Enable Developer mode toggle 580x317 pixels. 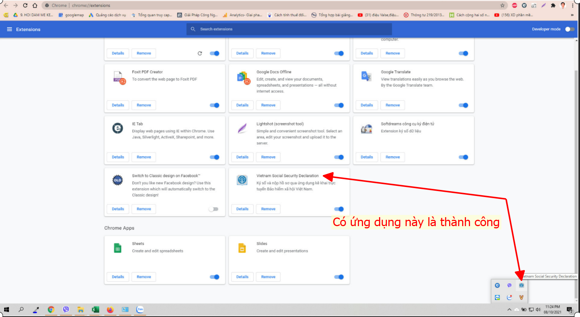click(570, 29)
